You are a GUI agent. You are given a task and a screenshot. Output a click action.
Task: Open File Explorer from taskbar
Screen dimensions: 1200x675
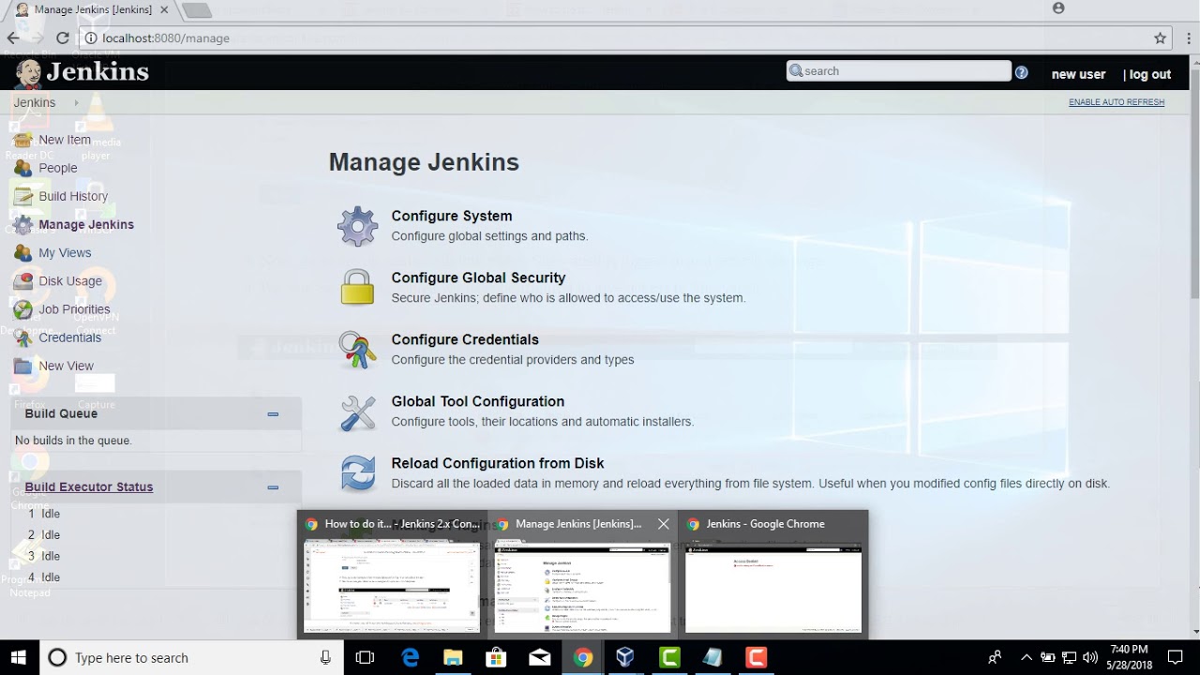(x=453, y=657)
